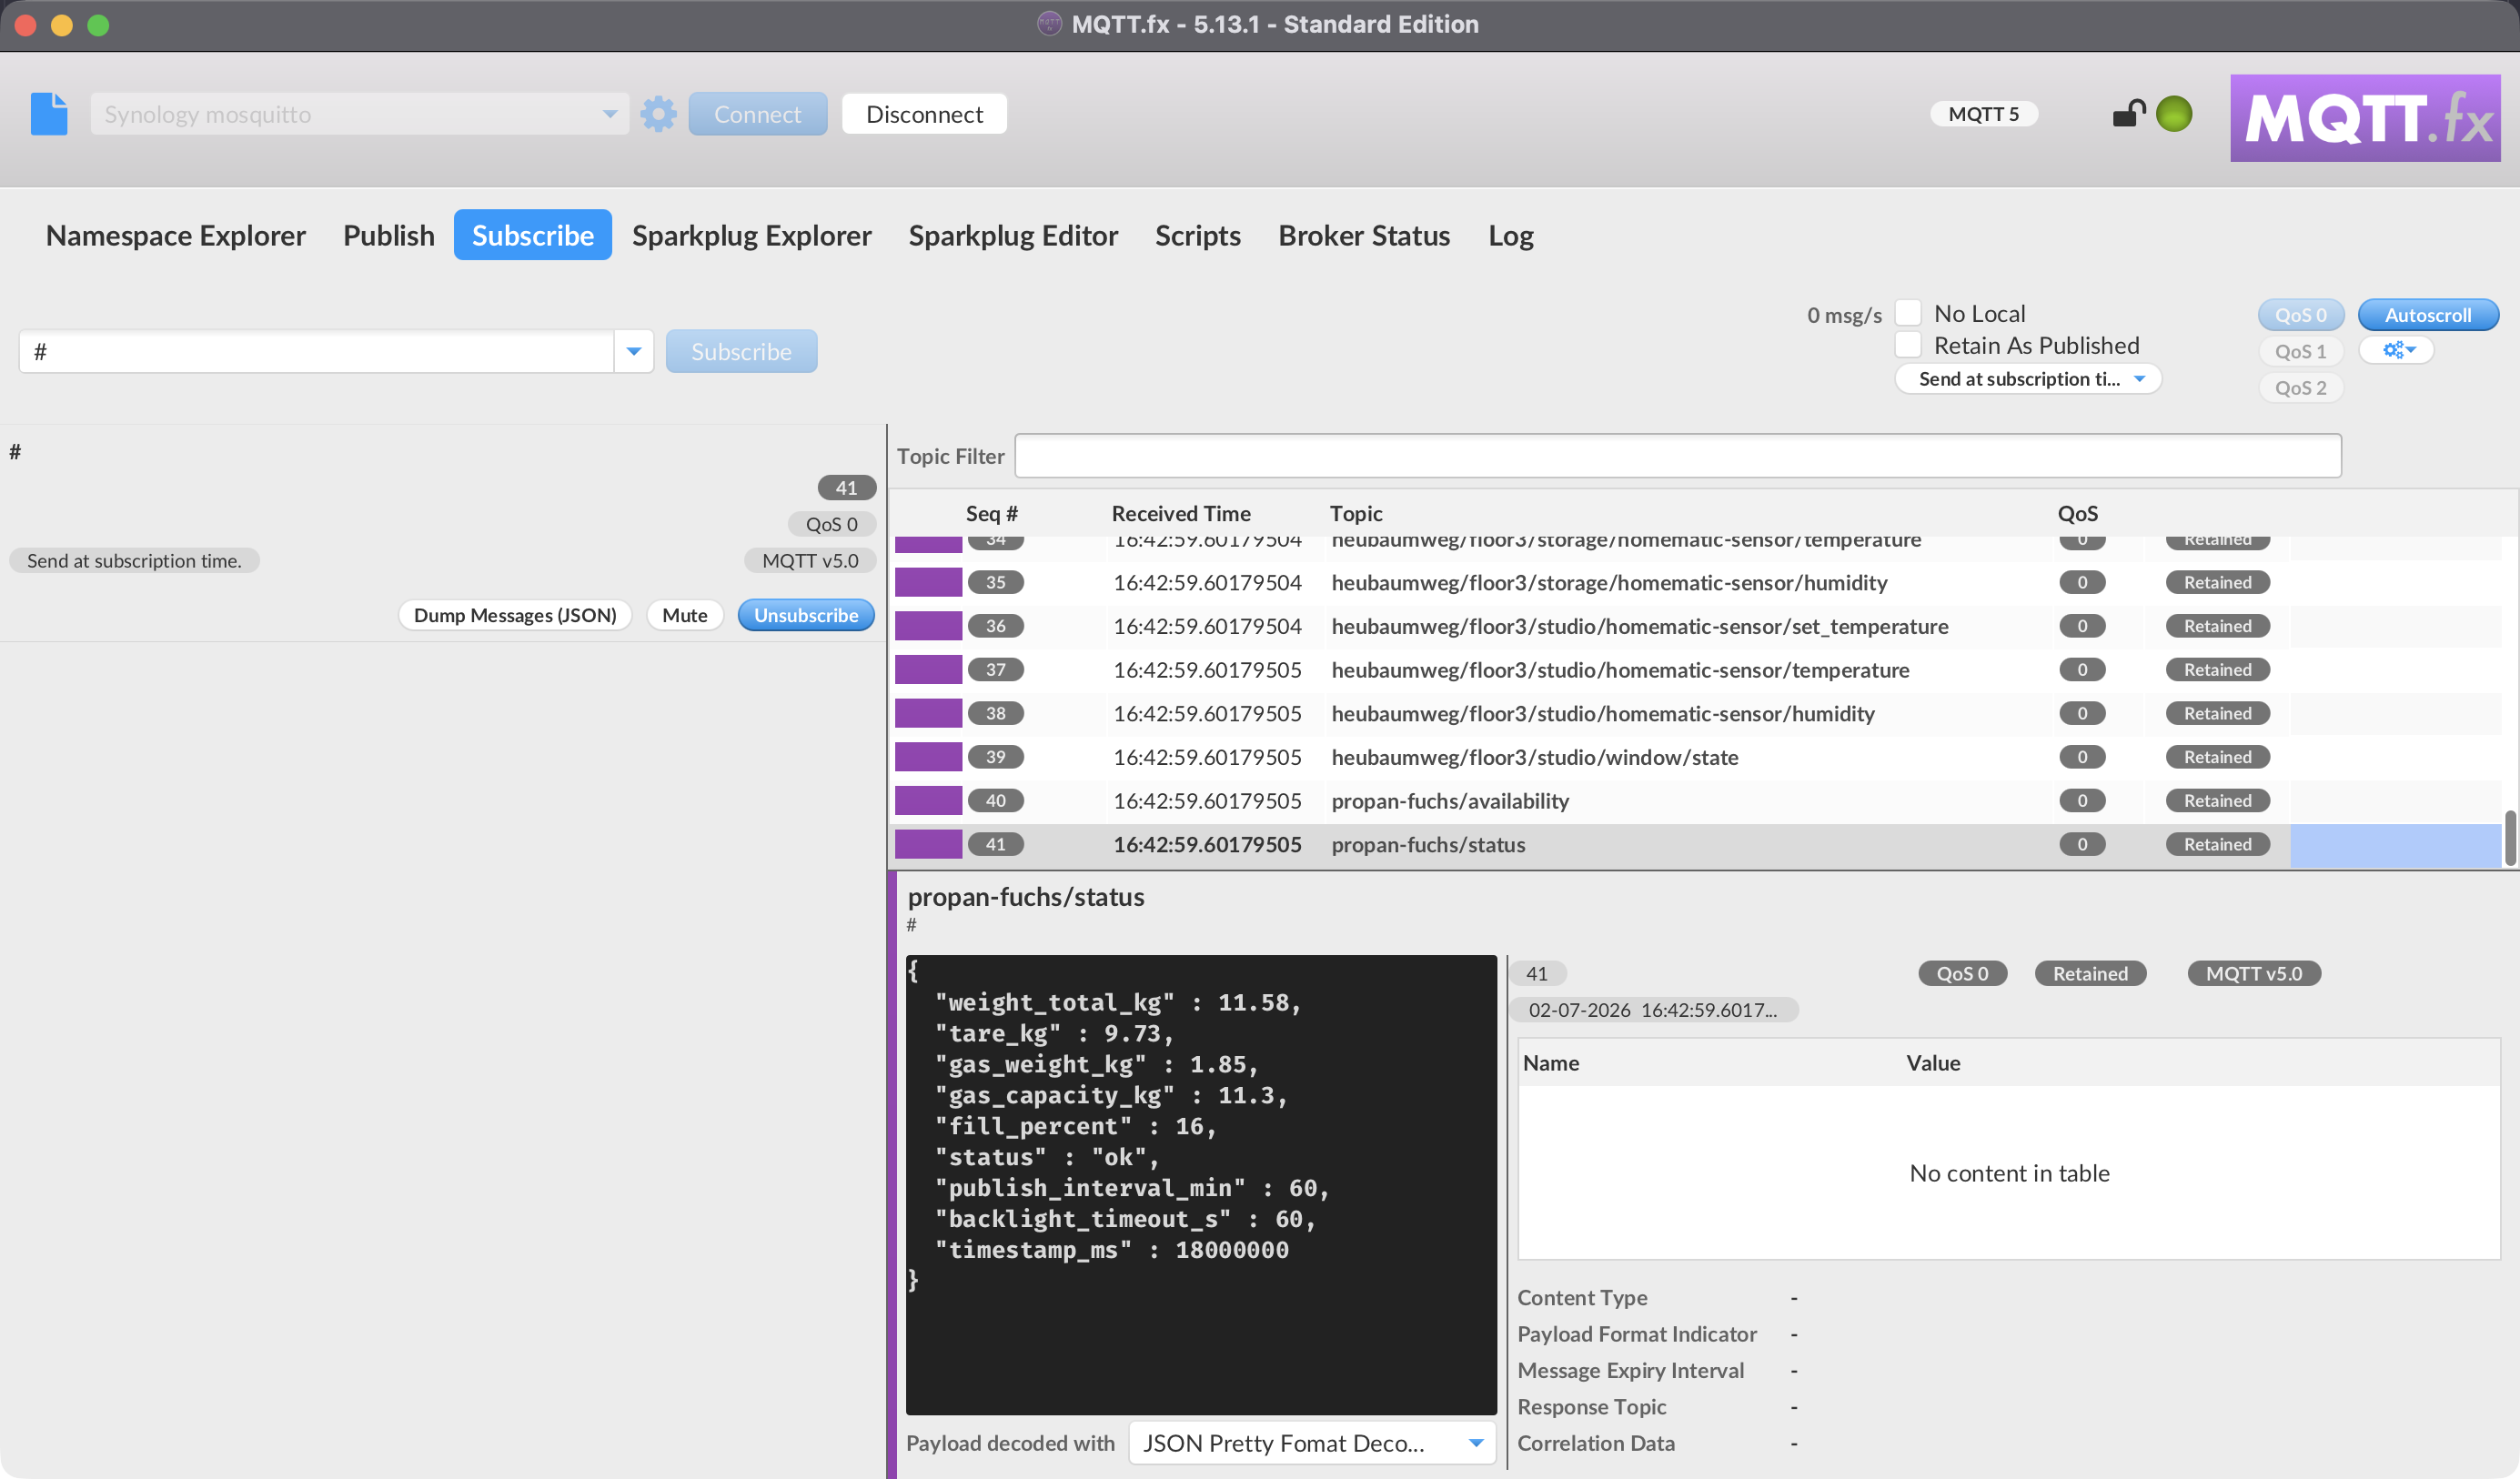Select propan-fuchs/status message row
Image resolution: width=2520 pixels, height=1479 pixels.
[1695, 844]
